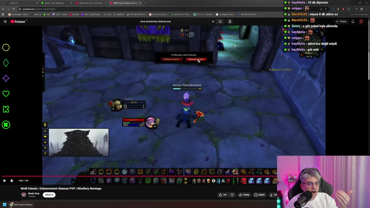Mute the video with the speaker icon
Viewport: 370px width, 208px height.
(x=12, y=181)
